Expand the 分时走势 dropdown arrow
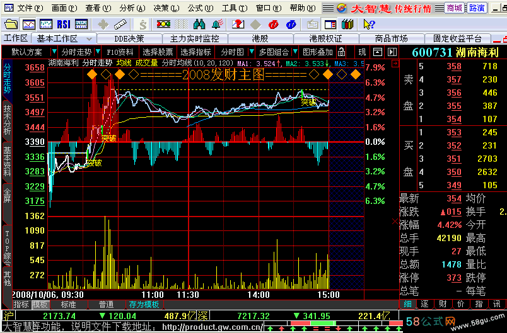 tap(97, 52)
